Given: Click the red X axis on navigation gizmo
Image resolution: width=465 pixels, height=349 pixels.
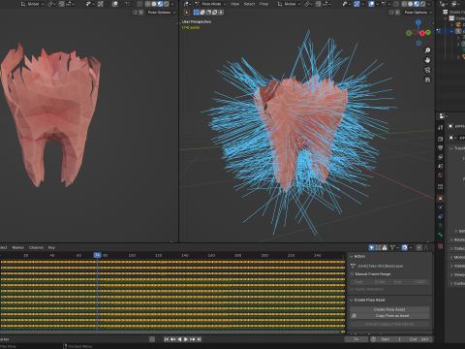Looking at the screenshot, I should pos(422,33).
